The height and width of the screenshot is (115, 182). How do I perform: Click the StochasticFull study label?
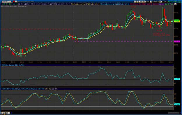[x=20, y=89]
